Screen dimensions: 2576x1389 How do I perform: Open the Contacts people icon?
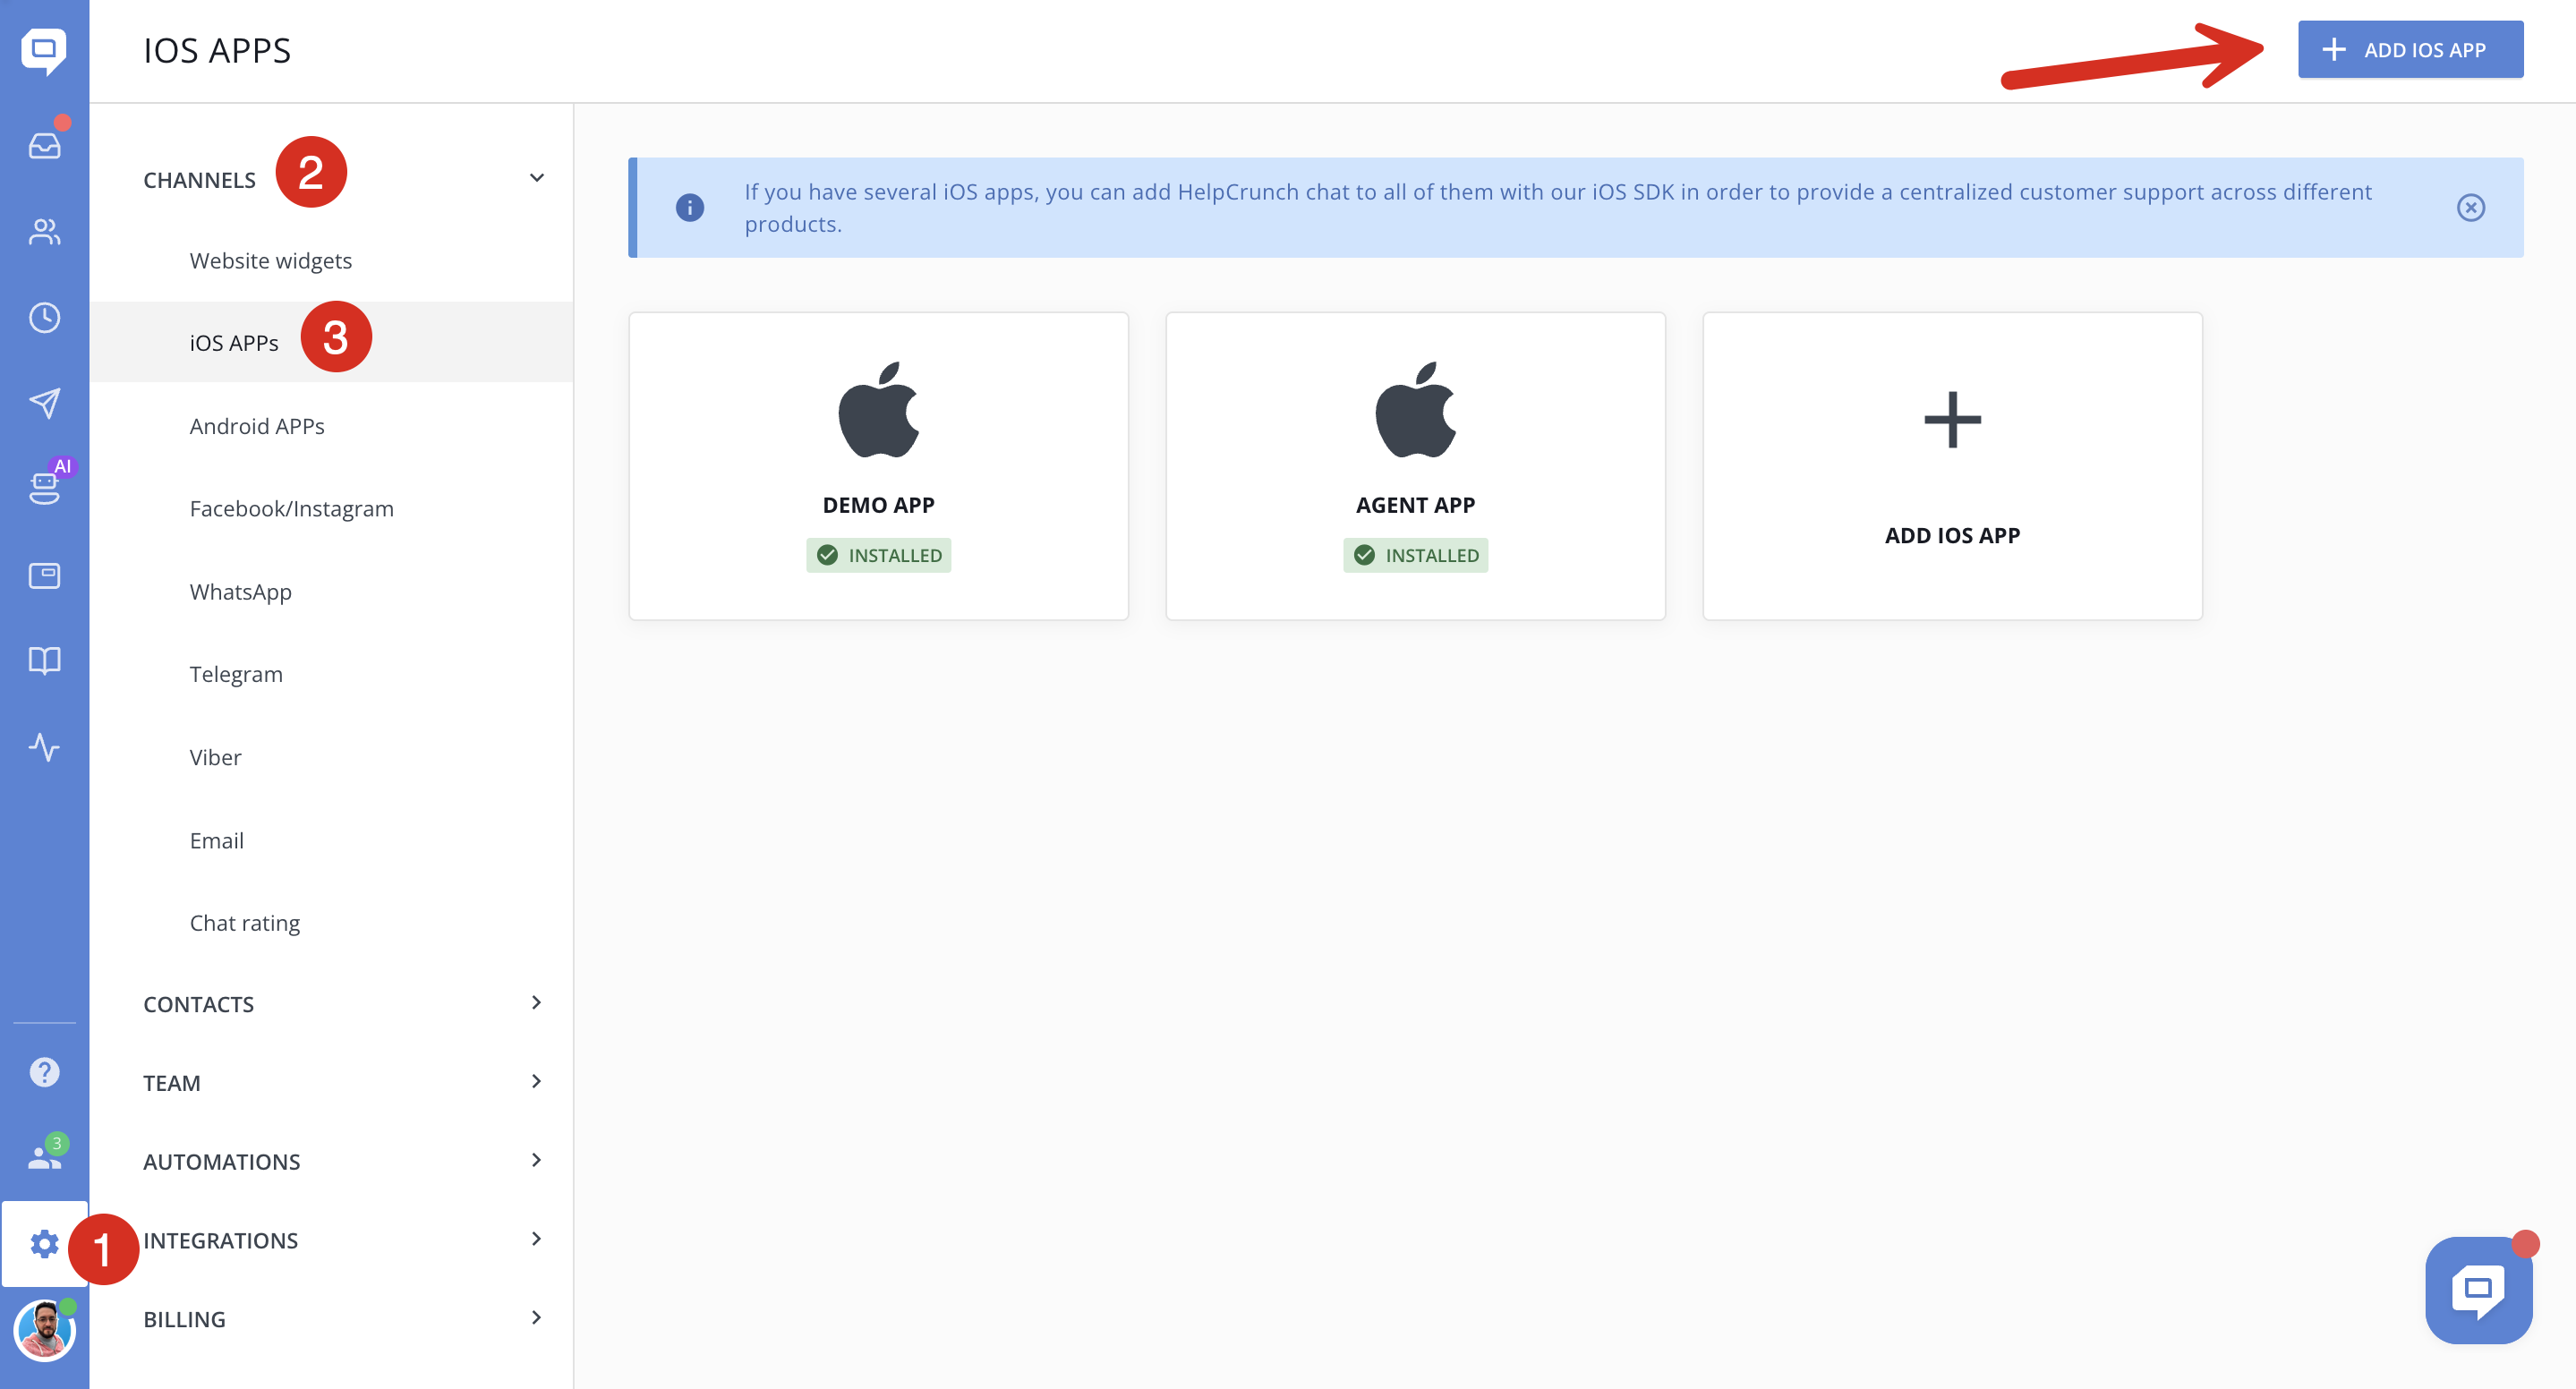pyautogui.click(x=44, y=232)
